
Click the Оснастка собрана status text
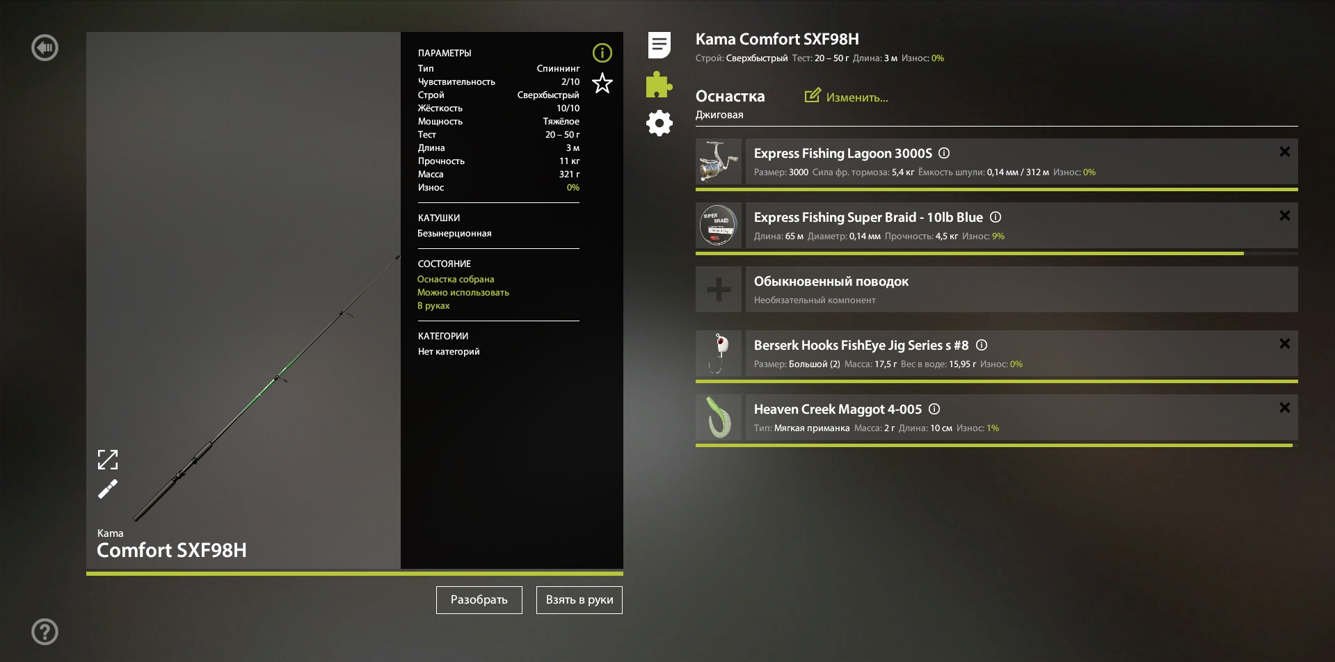click(x=456, y=280)
